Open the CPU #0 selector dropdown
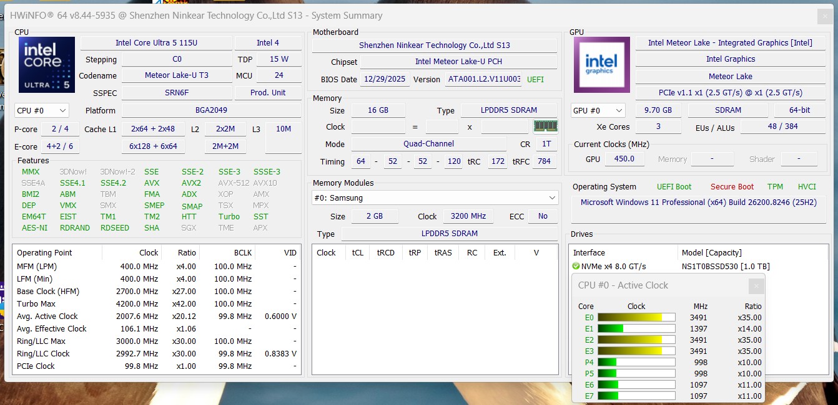838x405 pixels. (42, 110)
